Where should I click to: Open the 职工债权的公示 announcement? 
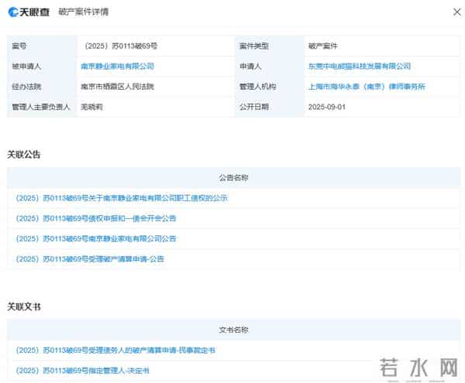122,198
